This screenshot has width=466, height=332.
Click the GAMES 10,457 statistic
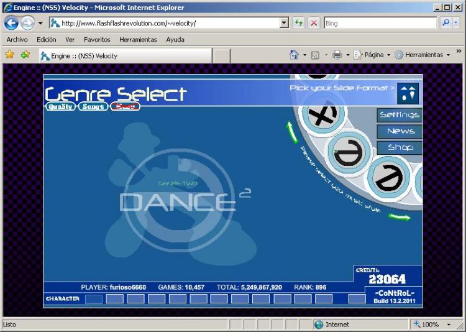click(181, 287)
